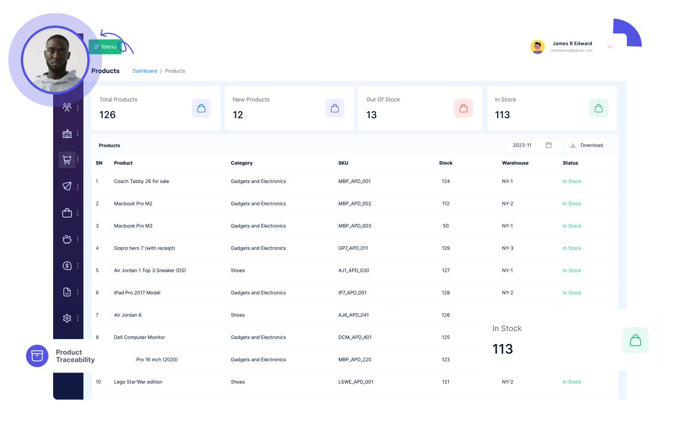The width and height of the screenshot is (680, 433).
Task: Select product 'Coach Tabby 26 for sale'
Action: point(141,181)
